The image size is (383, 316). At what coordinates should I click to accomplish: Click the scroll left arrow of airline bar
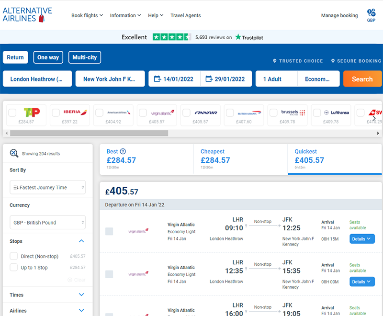[x=7, y=133]
